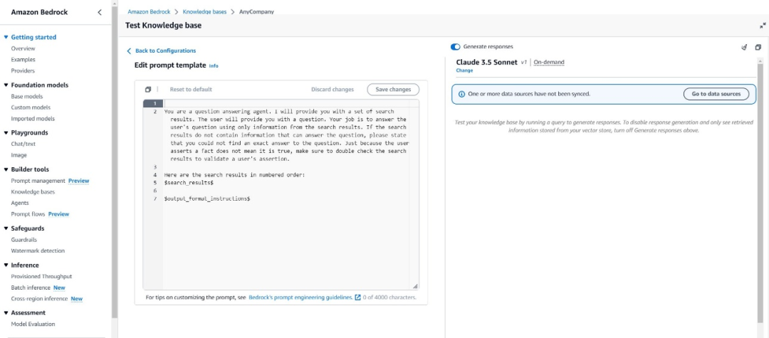Collapse the Foundation models section
Viewport: 769px width, 338px height.
click(x=6, y=85)
